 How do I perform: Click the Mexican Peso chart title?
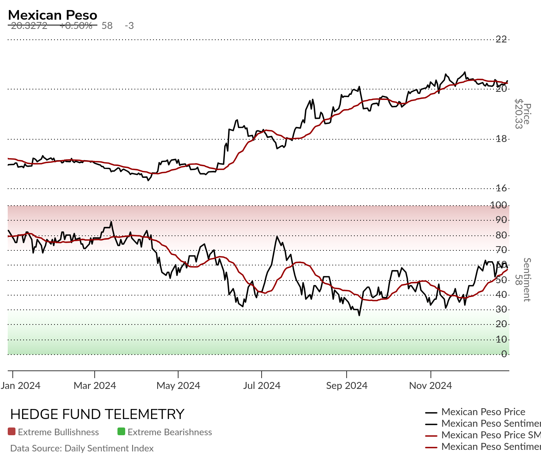point(53,15)
